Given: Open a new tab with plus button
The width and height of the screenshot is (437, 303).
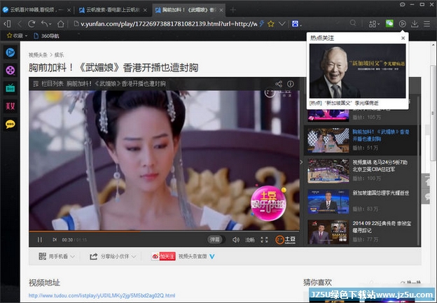Looking at the screenshot, I should tap(233, 10).
